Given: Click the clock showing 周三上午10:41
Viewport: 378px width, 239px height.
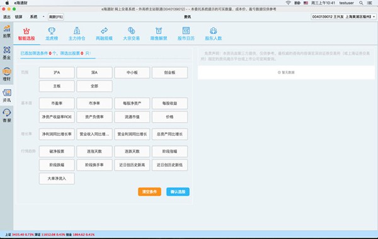Looking at the screenshot, I should pyautogui.click(x=323, y=3).
